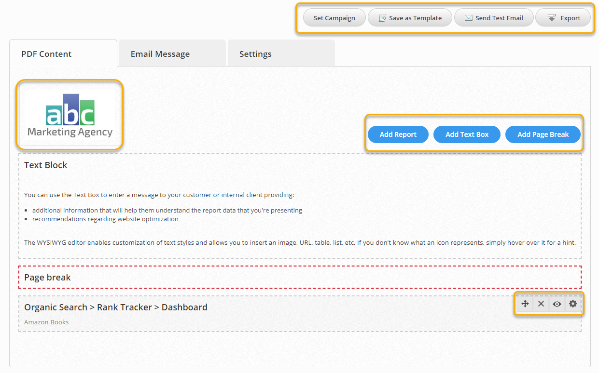Click the abc Marketing Agency logo

tap(70, 115)
